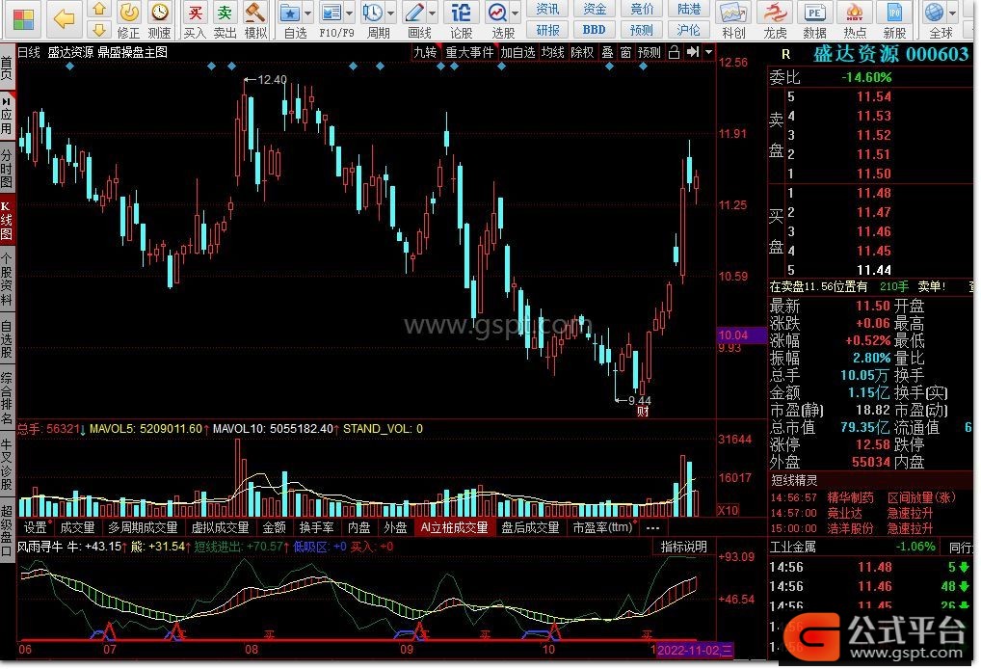Click the 陆港 button
The image size is (981, 669).
pos(689,9)
